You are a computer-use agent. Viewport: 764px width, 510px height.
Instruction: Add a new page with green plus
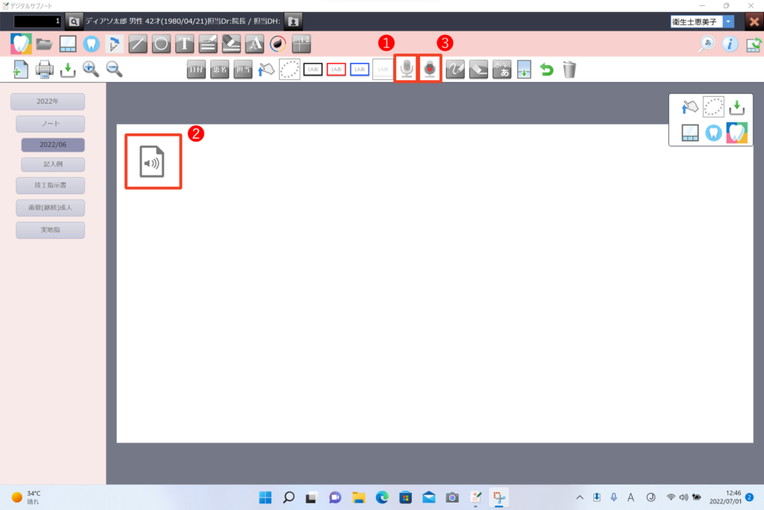[21, 69]
